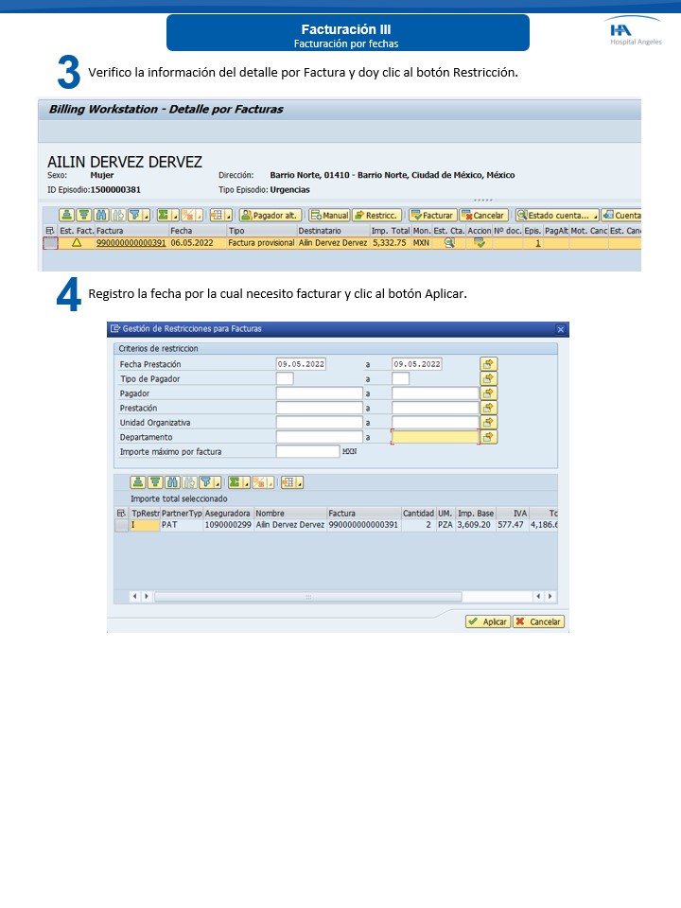The height and width of the screenshot is (908, 681).
Task: Click the Manual toolbar button
Action: [x=329, y=215]
